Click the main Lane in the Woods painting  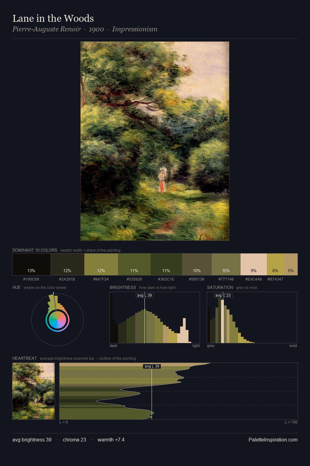(x=155, y=141)
